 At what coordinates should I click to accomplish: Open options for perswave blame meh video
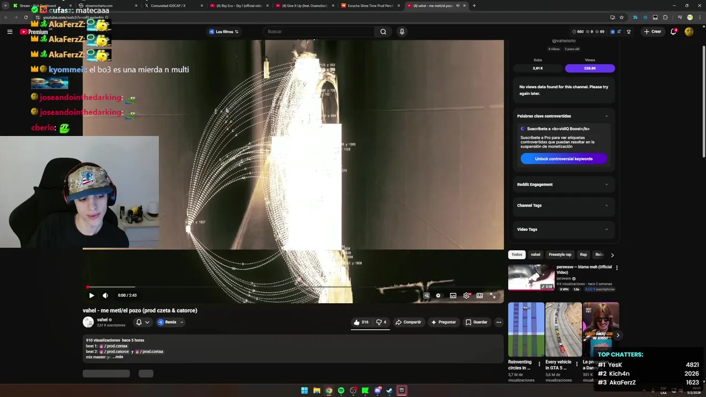pos(617,267)
